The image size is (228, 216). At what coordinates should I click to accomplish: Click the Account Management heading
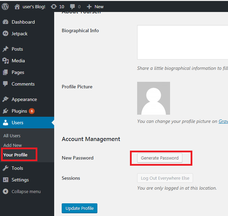pos(91,139)
